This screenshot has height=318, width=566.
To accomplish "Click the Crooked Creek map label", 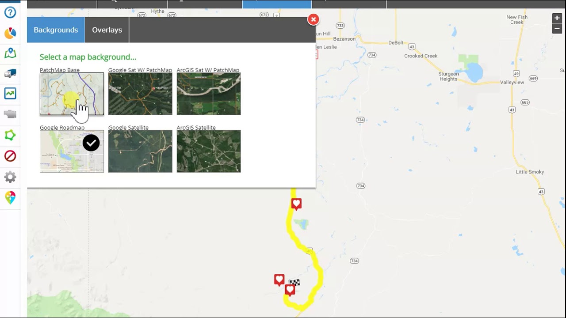I will tap(421, 56).
